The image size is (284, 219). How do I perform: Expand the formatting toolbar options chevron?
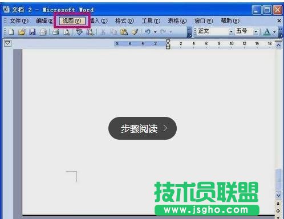pyautogui.click(x=281, y=32)
